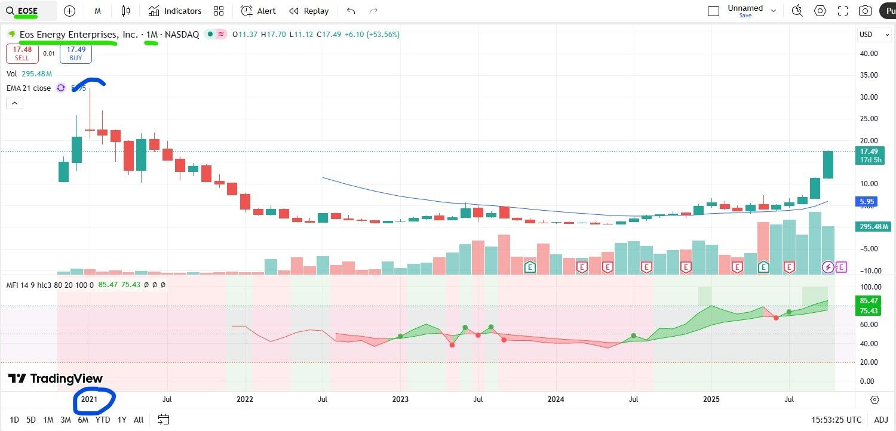Select the 1Y date range
Image resolution: width=896 pixels, height=431 pixels.
pos(122,420)
